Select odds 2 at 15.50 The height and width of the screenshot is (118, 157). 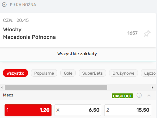[x=128, y=110]
